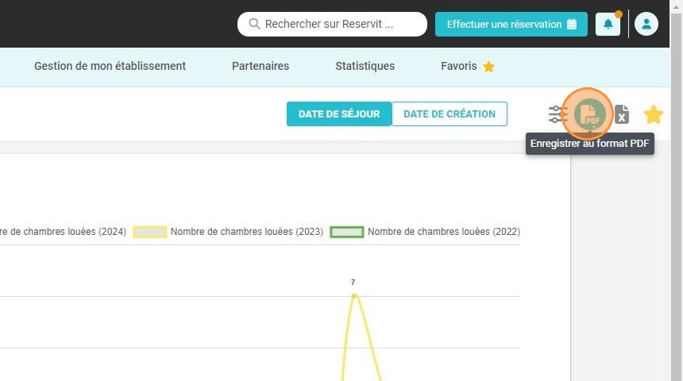The height and width of the screenshot is (381, 683).
Task: Open the Statistiques menu
Action: (x=365, y=66)
